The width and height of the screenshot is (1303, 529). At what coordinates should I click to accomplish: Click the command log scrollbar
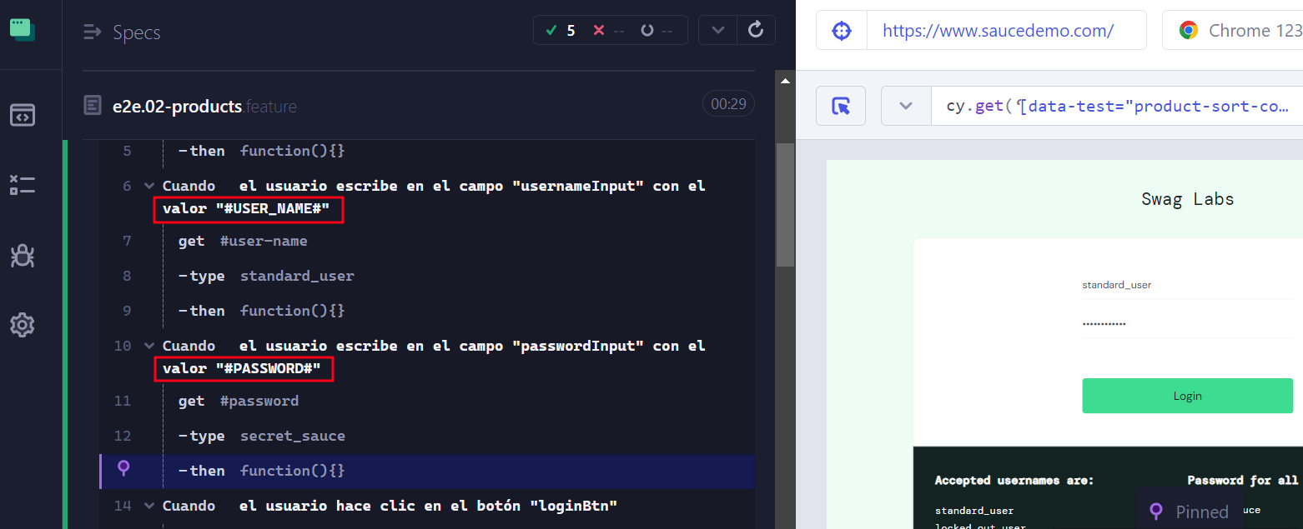pyautogui.click(x=784, y=205)
